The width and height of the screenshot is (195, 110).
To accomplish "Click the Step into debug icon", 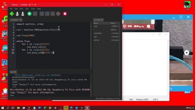I will [47, 14].
